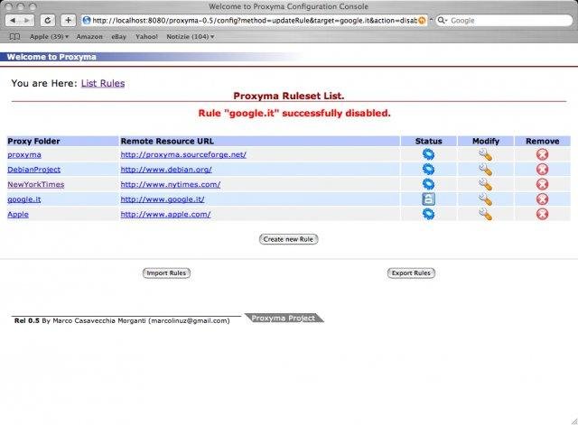Screen dimensions: 578x425
Task: Remove the proxyma rule
Action: [542, 154]
